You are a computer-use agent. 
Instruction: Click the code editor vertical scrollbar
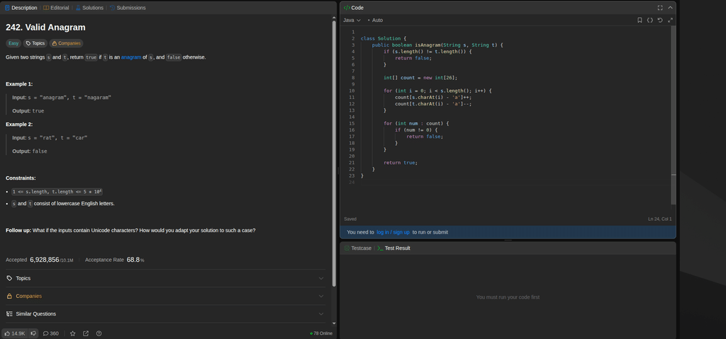[674, 115]
